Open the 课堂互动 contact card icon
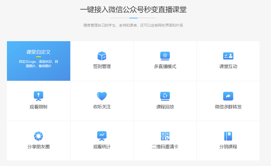The image size is (271, 166). [228, 56]
